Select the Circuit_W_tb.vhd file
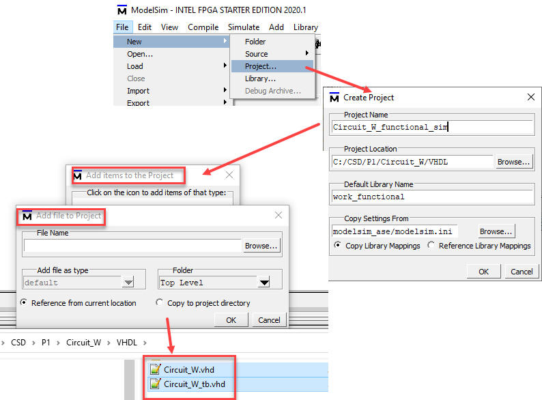The image size is (542, 400). click(x=195, y=384)
